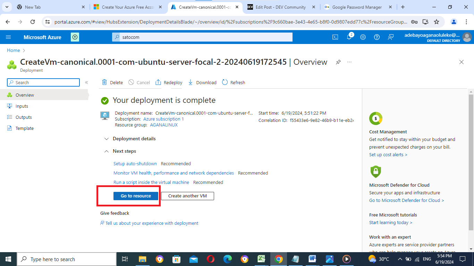Viewport: 474px width, 266px height.
Task: Click the Azure search box containing satocom
Action: pos(202,37)
